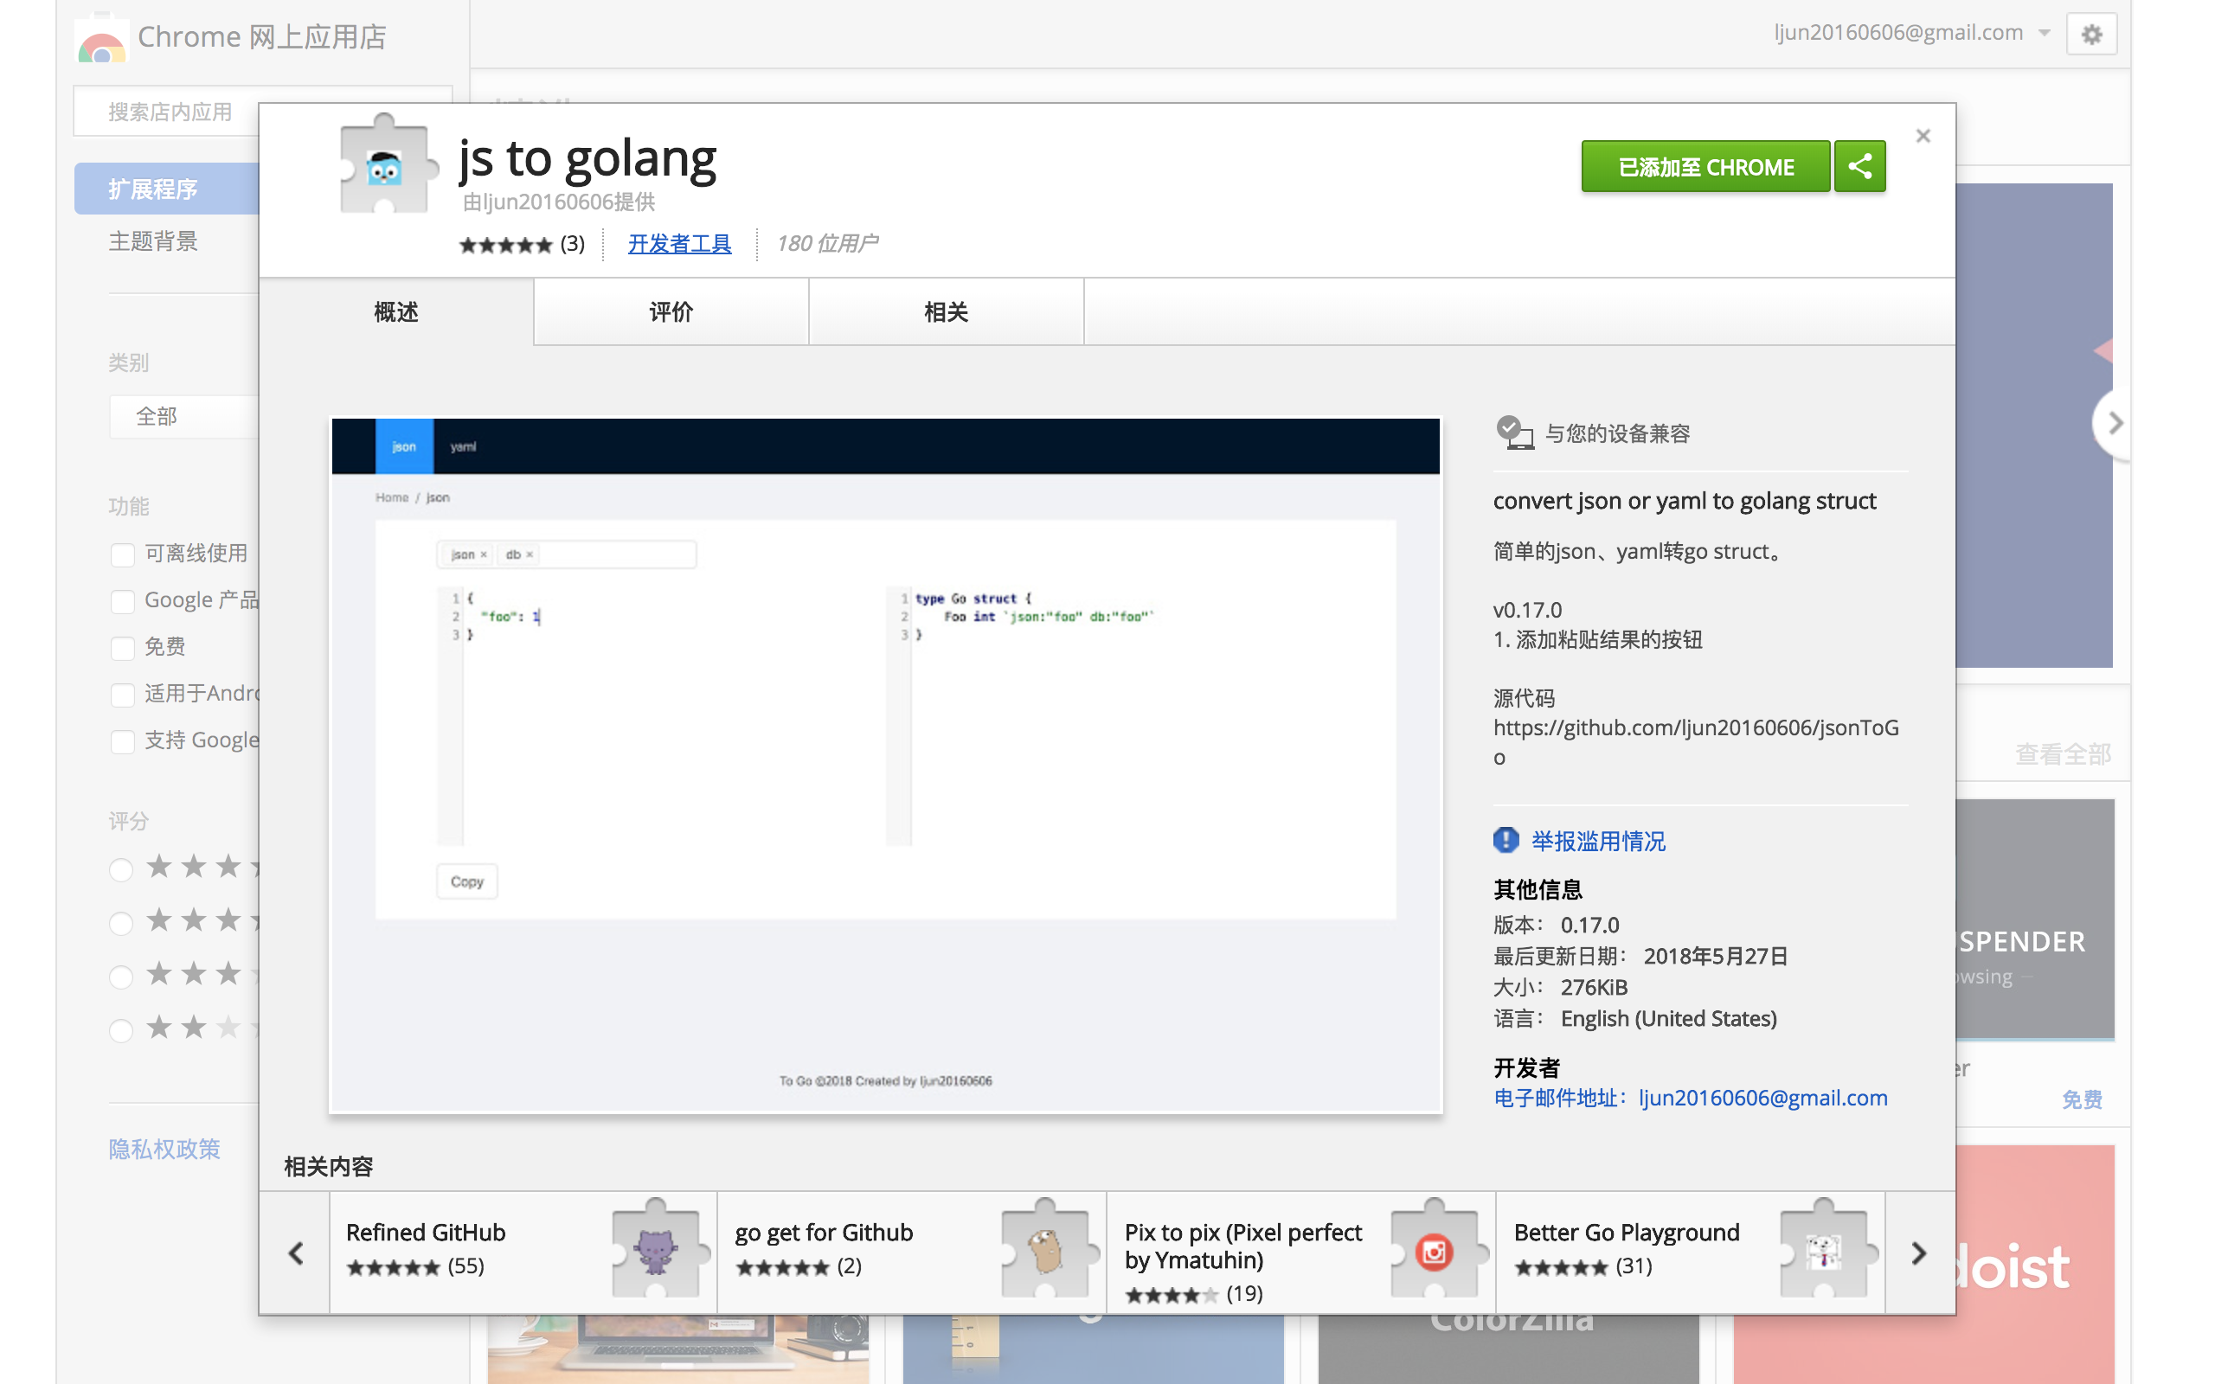Open the 开发者工具 category link
The image size is (2215, 1384).
pos(679,243)
